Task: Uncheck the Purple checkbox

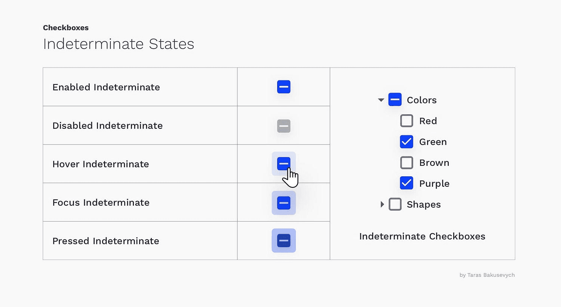Action: (407, 183)
